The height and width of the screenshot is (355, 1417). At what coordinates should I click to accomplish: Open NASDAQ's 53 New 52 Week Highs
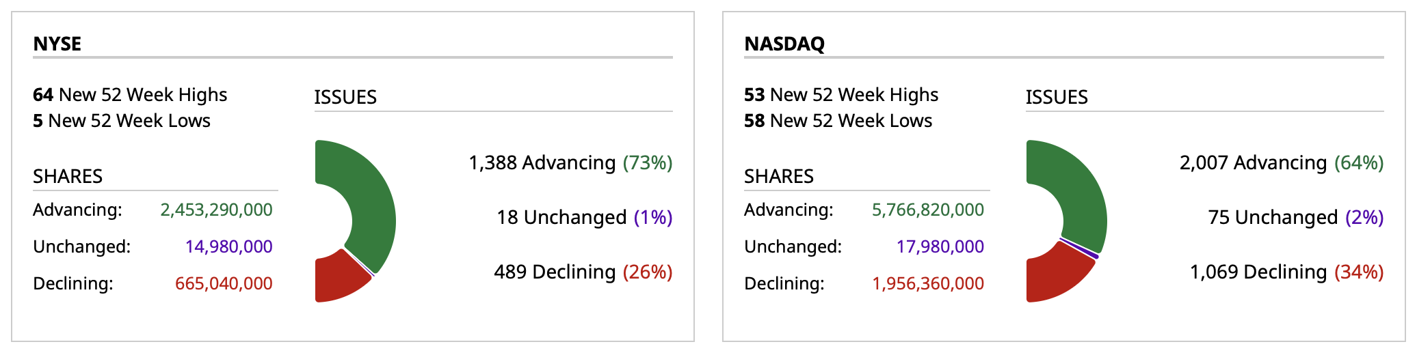coord(841,94)
